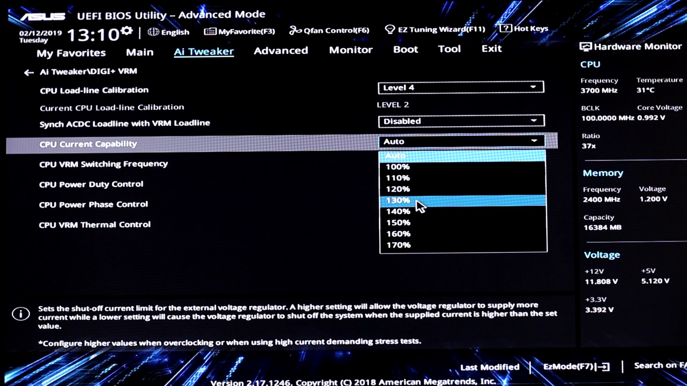
Task: Choose Auto in the dropdown list
Action: tap(462, 156)
